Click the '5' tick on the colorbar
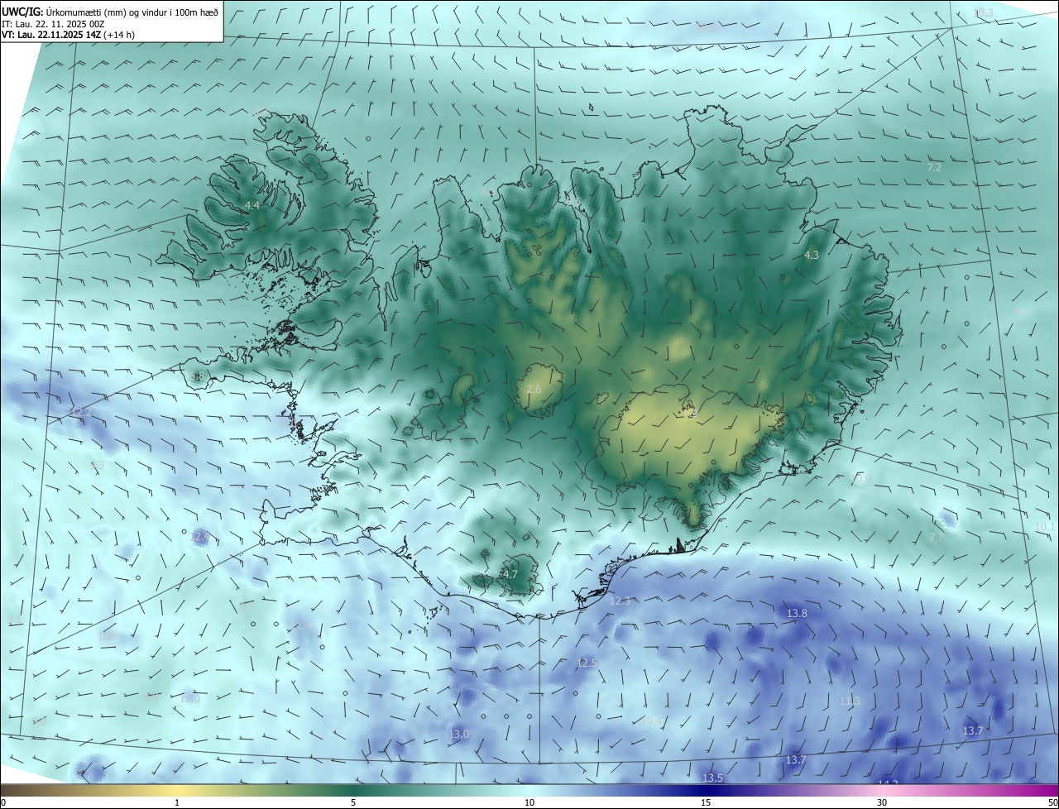The width and height of the screenshot is (1059, 809). (x=353, y=802)
